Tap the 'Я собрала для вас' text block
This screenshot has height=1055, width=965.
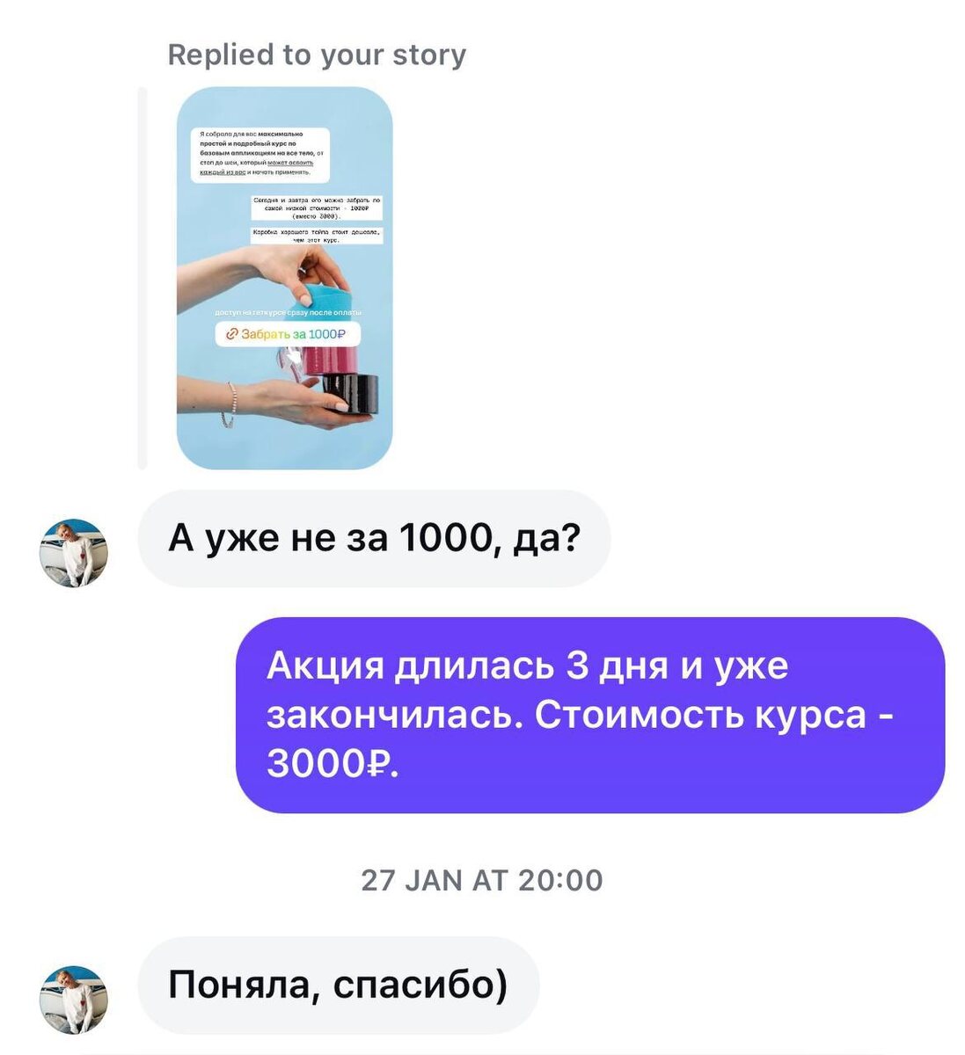tap(260, 155)
